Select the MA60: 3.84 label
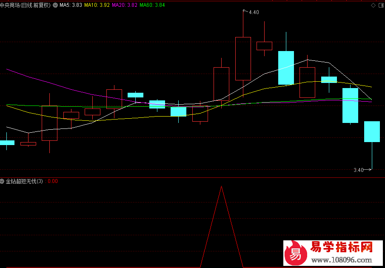 pyautogui.click(x=152, y=5)
